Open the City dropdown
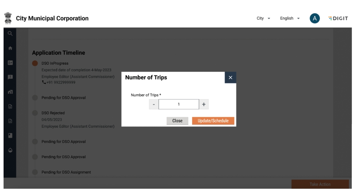Screen dimensions: 355x194 click(263, 18)
